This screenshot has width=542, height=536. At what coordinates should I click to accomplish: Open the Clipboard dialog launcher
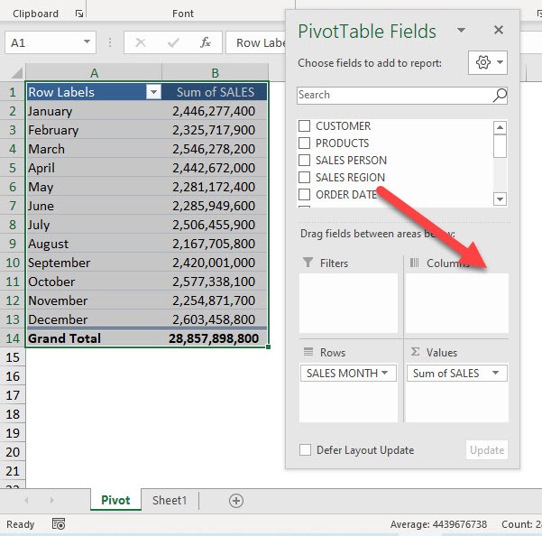79,14
